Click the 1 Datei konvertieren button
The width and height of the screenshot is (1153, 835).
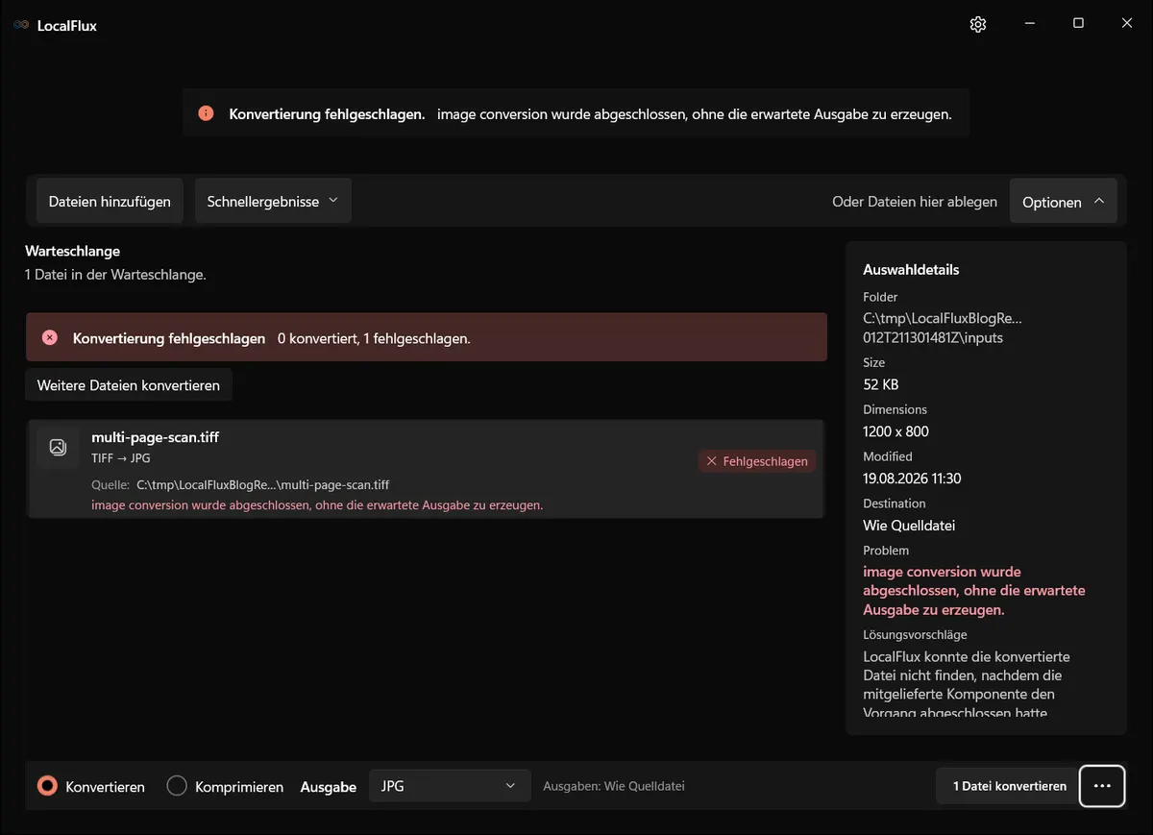click(x=1009, y=786)
